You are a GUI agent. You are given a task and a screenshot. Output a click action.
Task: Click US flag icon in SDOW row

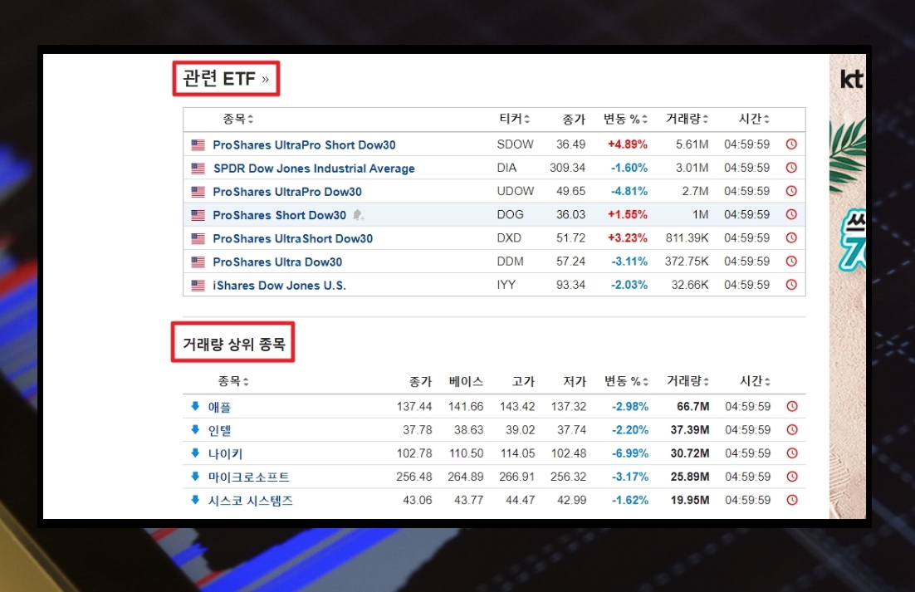click(x=198, y=144)
